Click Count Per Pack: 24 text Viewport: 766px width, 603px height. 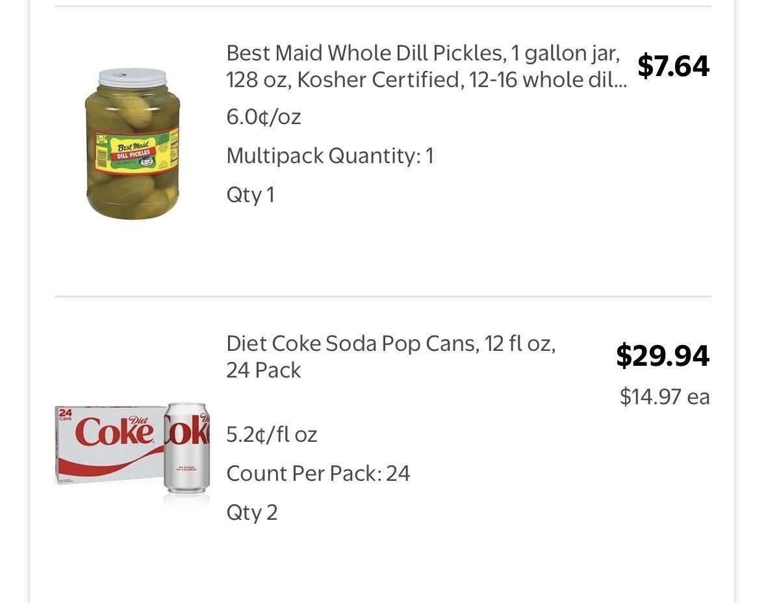(318, 473)
